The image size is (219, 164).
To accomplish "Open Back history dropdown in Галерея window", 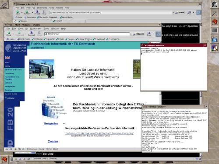I will (22, 13).
